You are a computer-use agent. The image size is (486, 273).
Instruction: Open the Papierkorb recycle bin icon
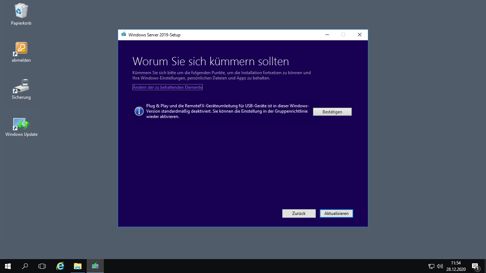(21, 15)
